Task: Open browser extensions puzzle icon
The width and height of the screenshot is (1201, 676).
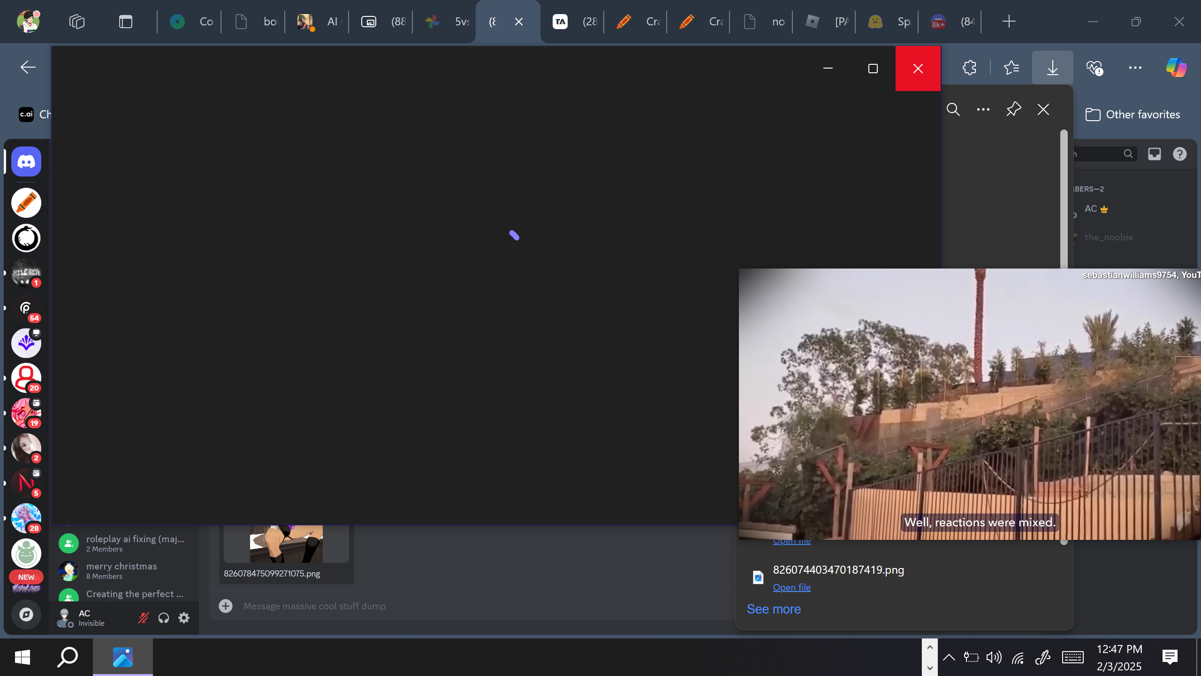Action: 969,68
